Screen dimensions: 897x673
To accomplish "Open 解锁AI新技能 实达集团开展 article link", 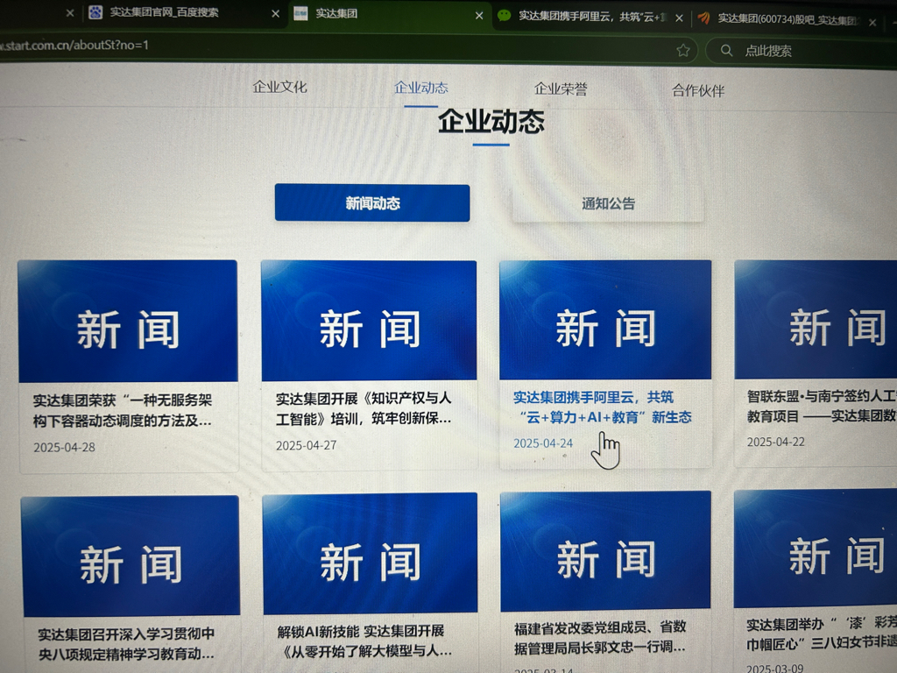I will (365, 641).
